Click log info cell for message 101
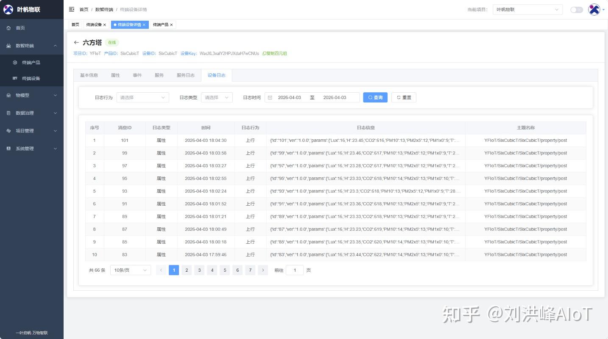This screenshot has width=608, height=339. click(x=365, y=141)
